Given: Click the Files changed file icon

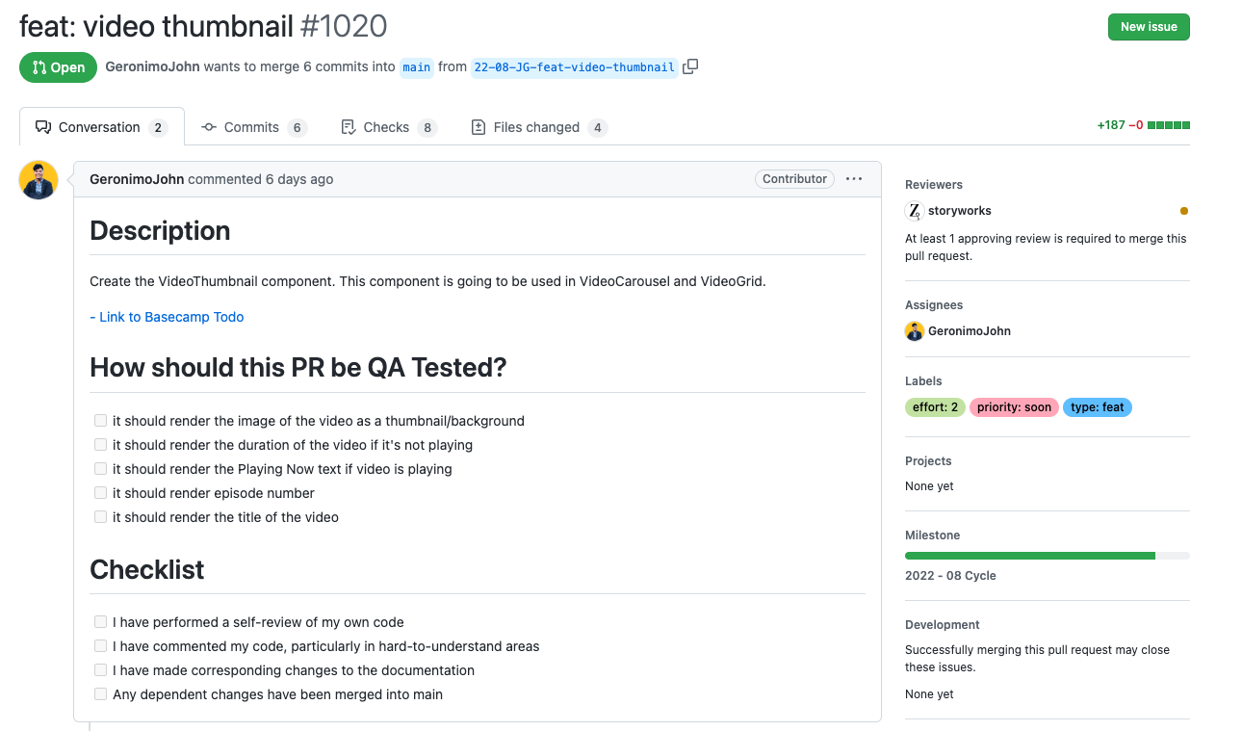Looking at the screenshot, I should pos(479,126).
